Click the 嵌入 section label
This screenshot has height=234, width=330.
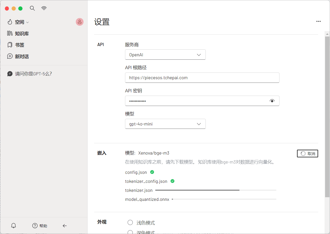click(x=102, y=153)
